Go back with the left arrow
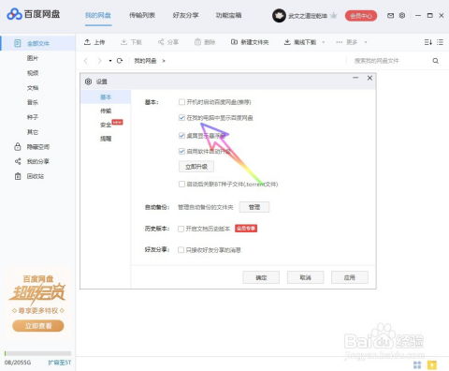 pyautogui.click(x=86, y=61)
